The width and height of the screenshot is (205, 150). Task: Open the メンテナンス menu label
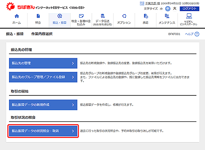167,23
